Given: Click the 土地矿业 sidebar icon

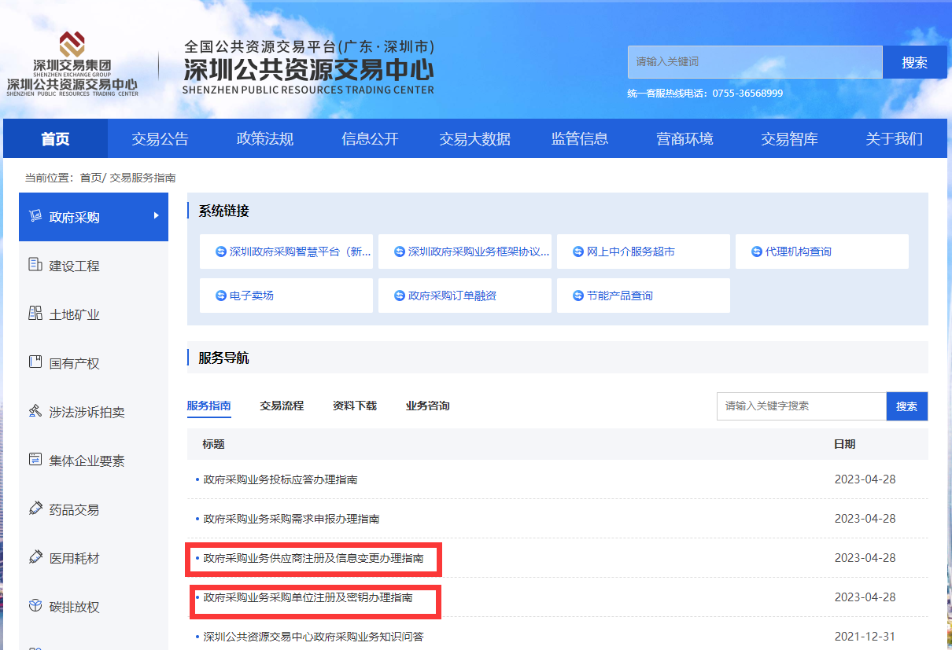Looking at the screenshot, I should pos(35,314).
